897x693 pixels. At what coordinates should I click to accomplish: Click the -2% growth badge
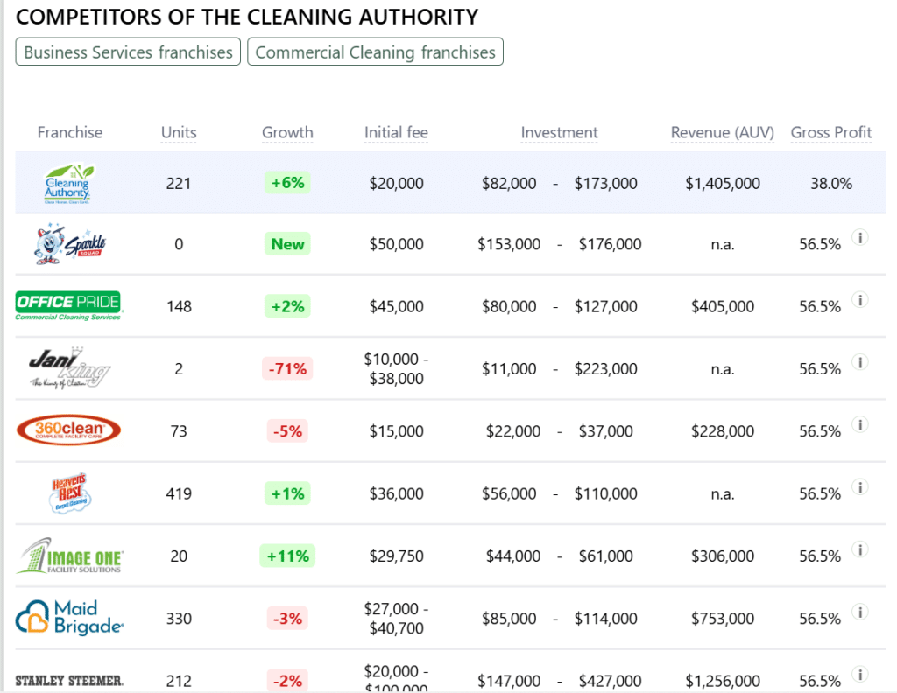[x=287, y=681]
